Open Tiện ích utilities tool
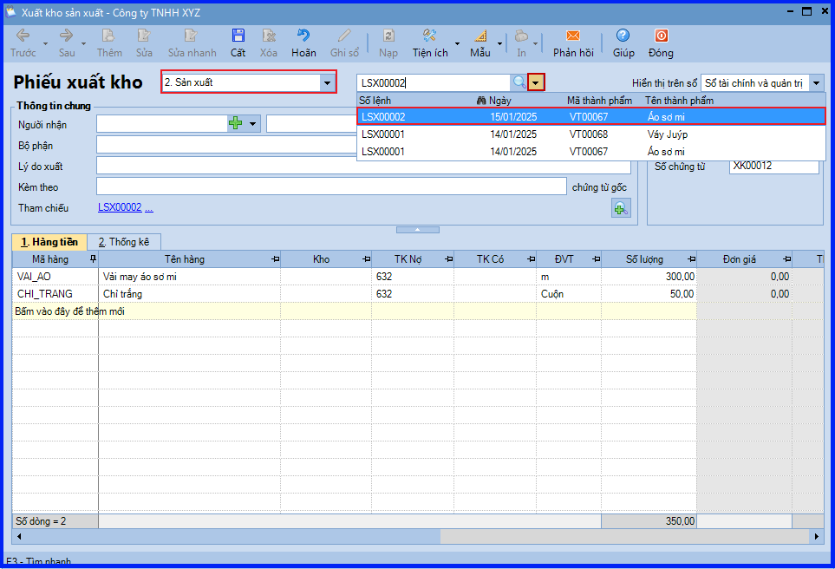The width and height of the screenshot is (835, 569). (x=430, y=36)
